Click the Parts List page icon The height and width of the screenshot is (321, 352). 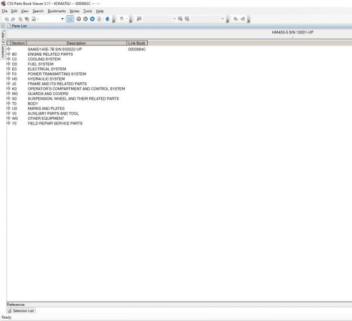[x=9, y=26]
